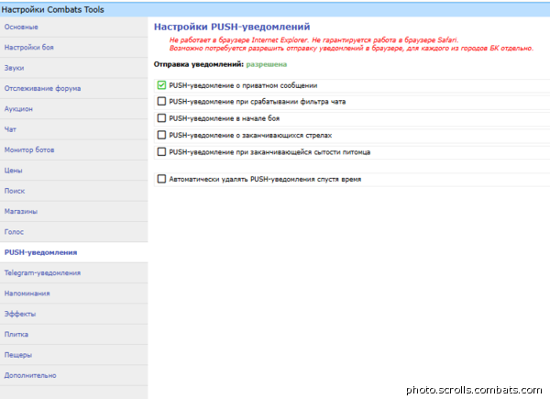Viewport: 550px width, 399px height.
Task: Open the Чат settings section
Action: tap(11, 128)
